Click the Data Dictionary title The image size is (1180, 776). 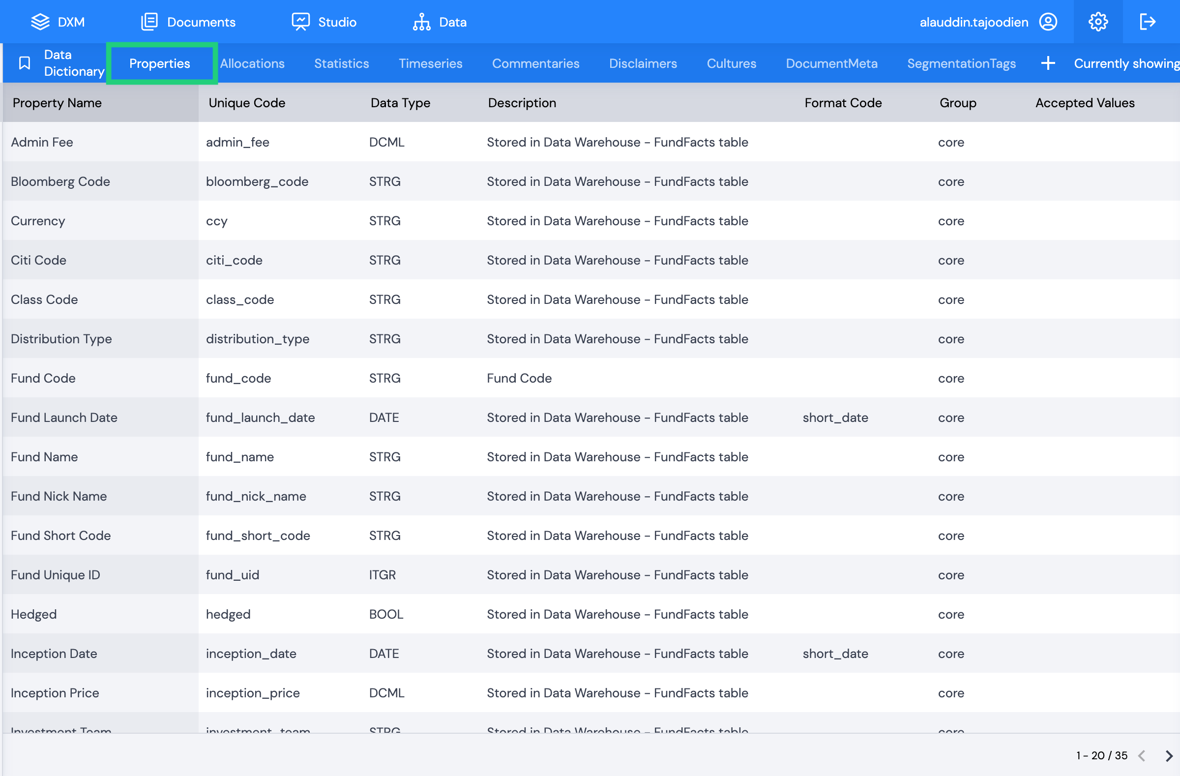point(74,63)
